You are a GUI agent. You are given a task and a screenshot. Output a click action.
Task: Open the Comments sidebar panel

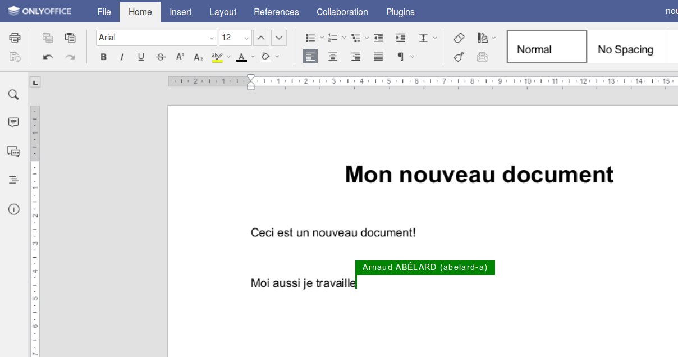click(13, 122)
